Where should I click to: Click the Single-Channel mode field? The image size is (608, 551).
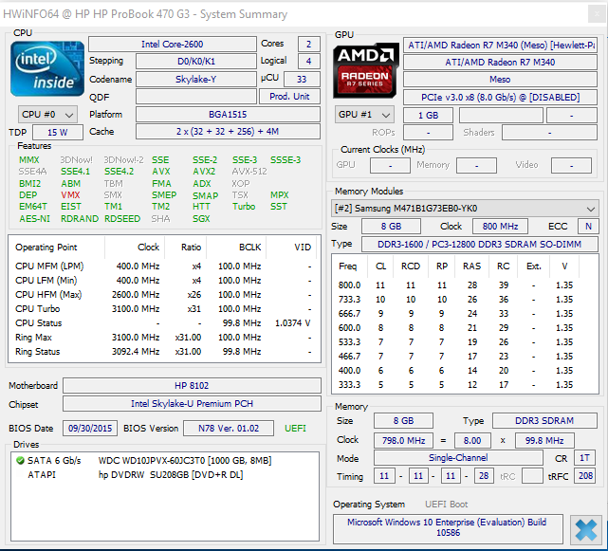pyautogui.click(x=458, y=458)
